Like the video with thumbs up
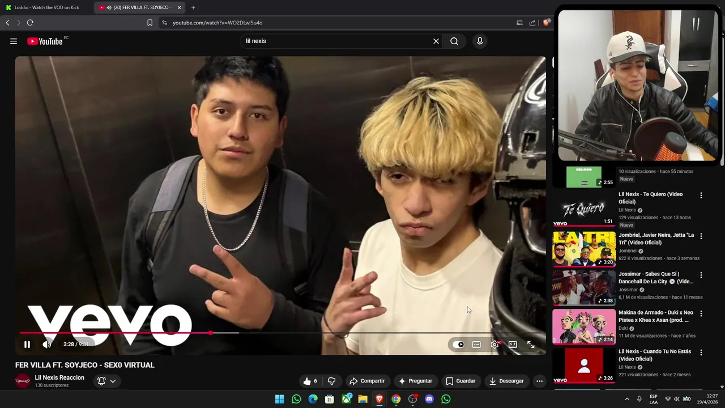The width and height of the screenshot is (725, 408). click(310, 381)
